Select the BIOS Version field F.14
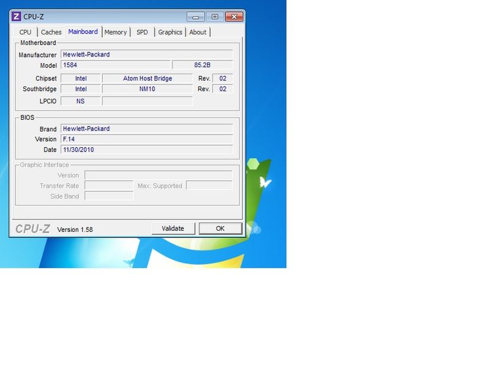This screenshot has width=490, height=368. click(x=146, y=139)
